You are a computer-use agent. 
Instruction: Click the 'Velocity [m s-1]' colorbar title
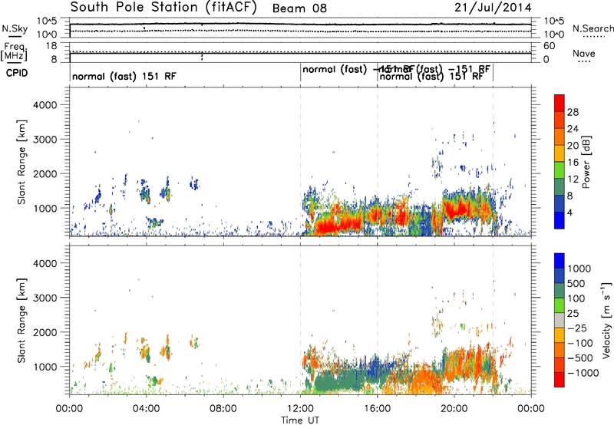click(606, 320)
